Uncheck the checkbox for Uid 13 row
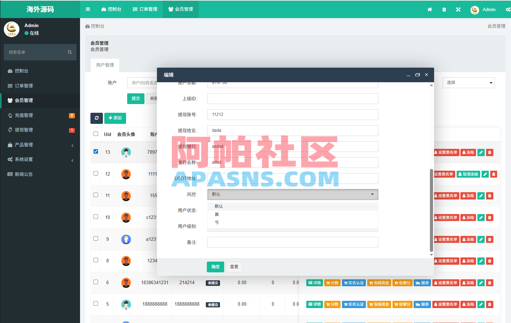 pos(96,151)
